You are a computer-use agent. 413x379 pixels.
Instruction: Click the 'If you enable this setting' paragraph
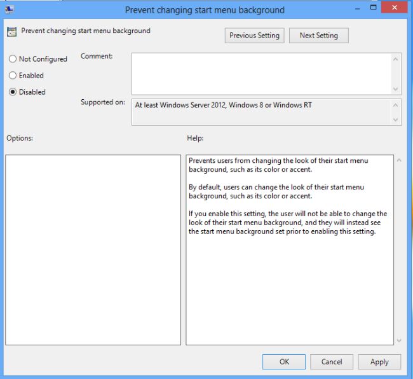(x=288, y=223)
